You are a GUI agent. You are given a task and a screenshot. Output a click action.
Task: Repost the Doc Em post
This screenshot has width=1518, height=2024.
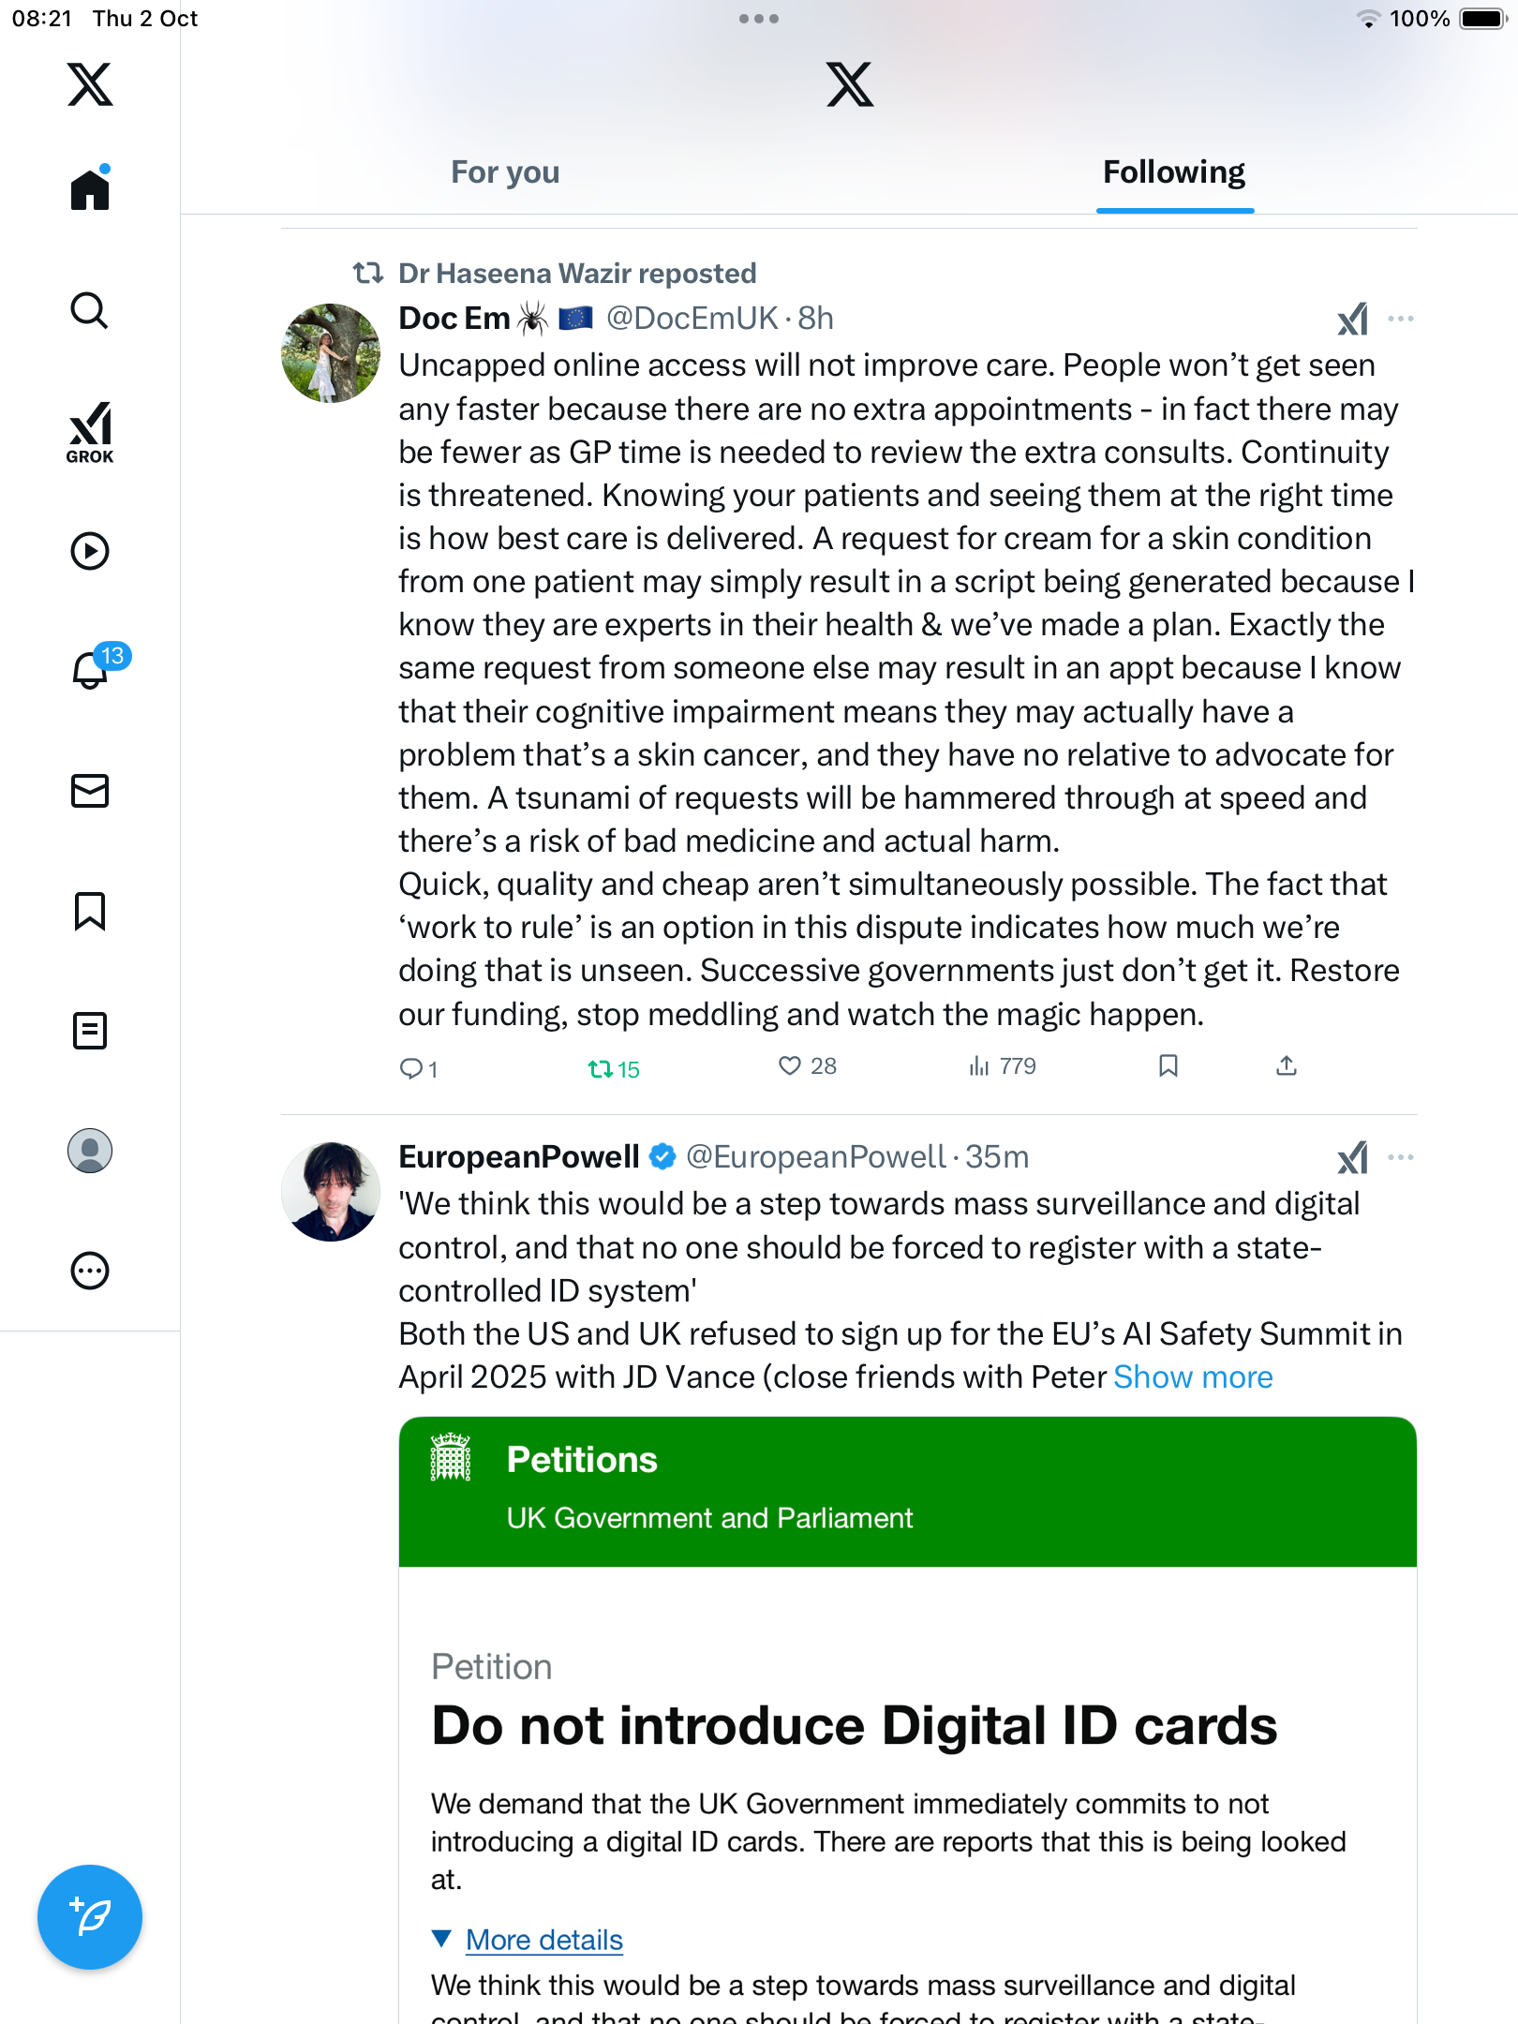click(x=601, y=1068)
